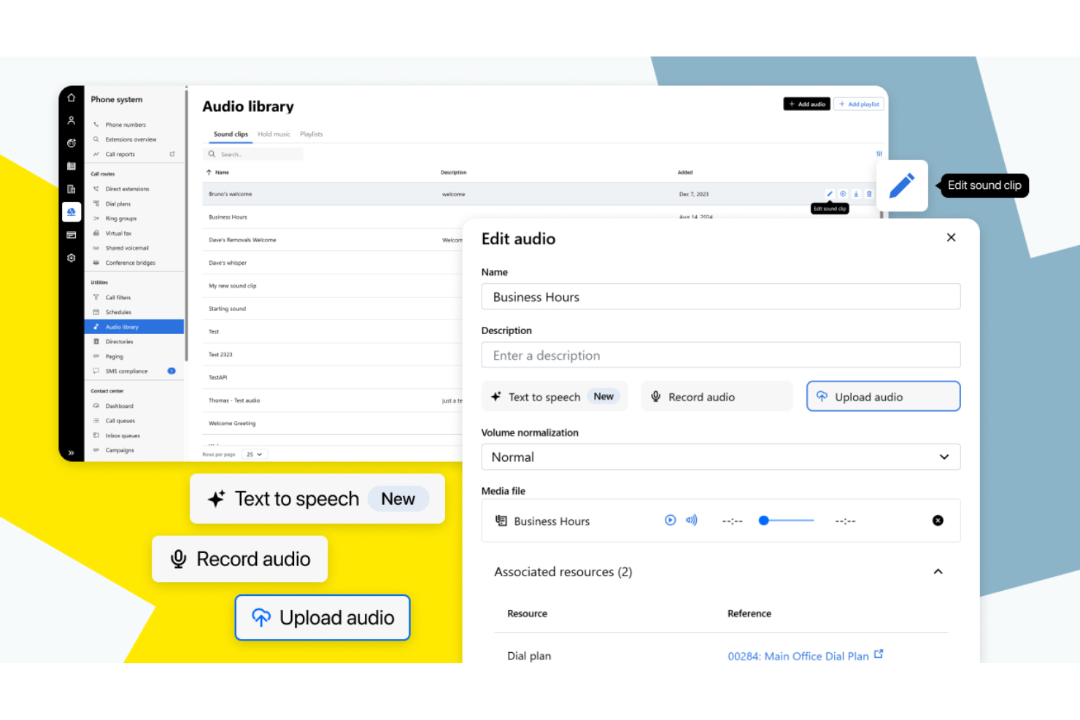Screen dimensions: 1080x720
Task: Open the Home icon in the black rail
Action: (x=71, y=98)
